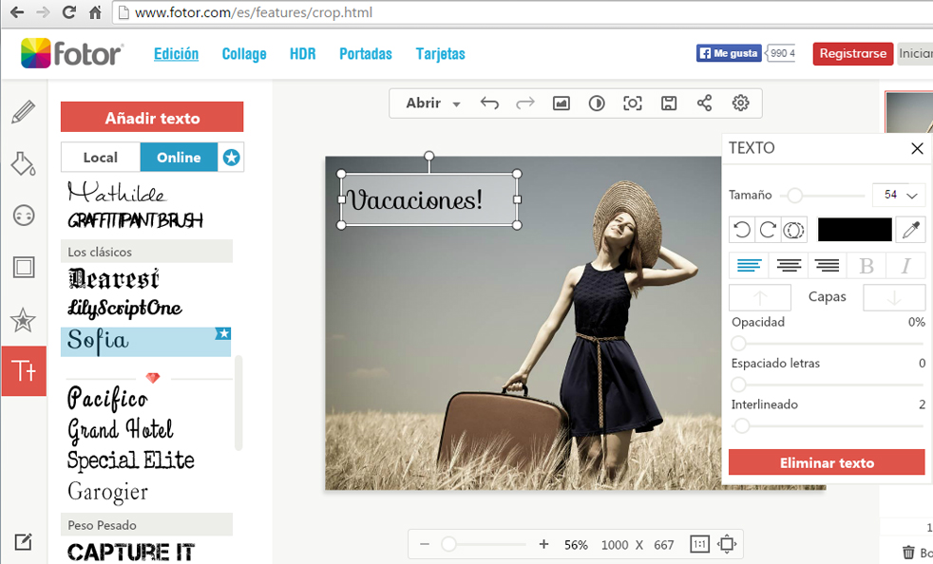Open the Text tool in left sidebar
The width and height of the screenshot is (933, 564).
24,371
